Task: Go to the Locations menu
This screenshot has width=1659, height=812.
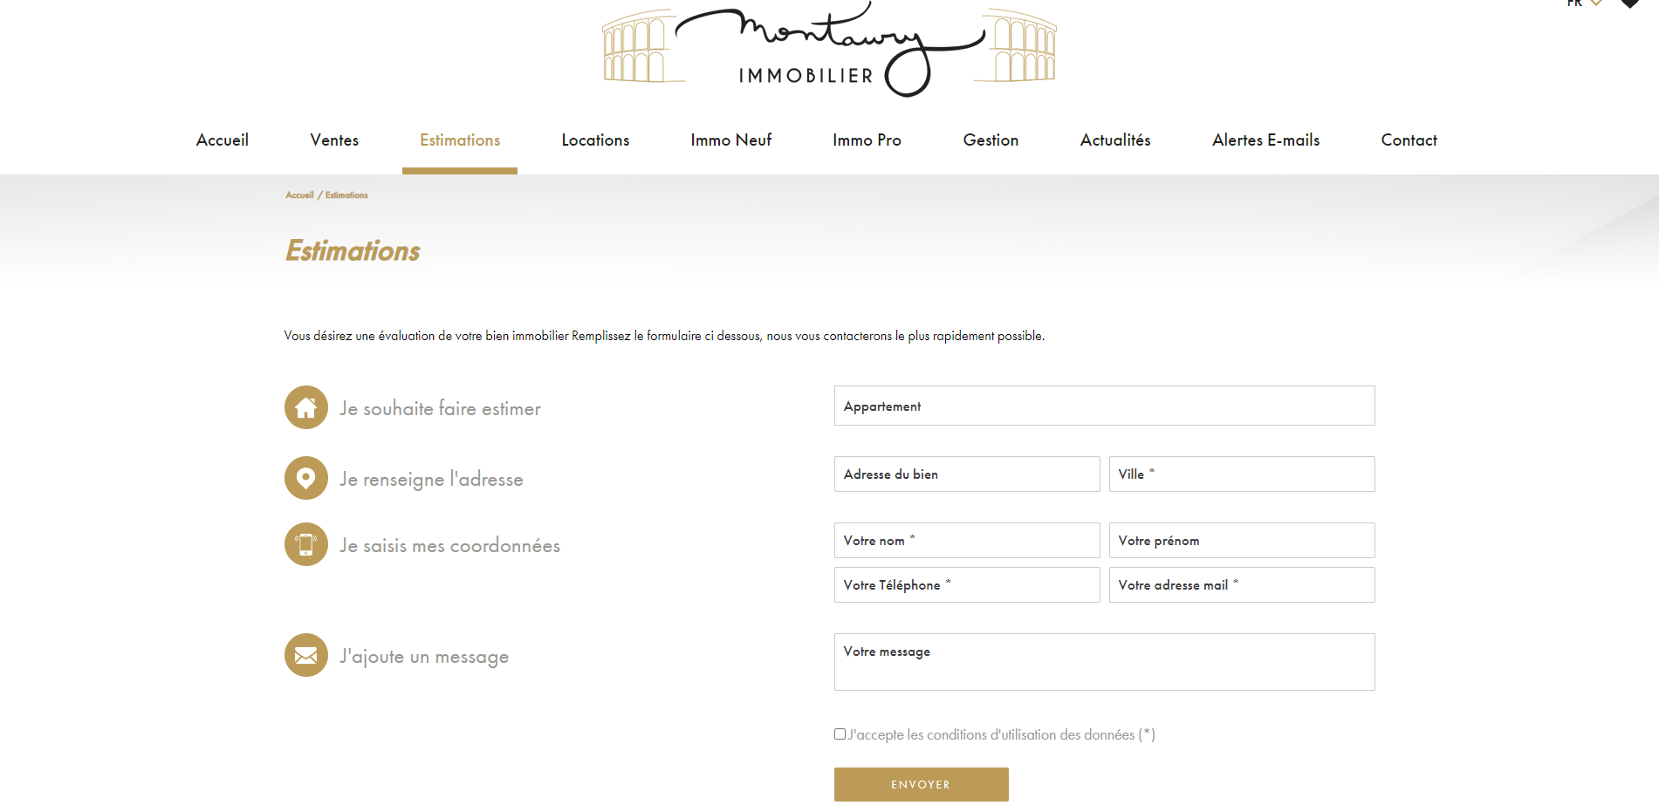Action: pos(595,140)
